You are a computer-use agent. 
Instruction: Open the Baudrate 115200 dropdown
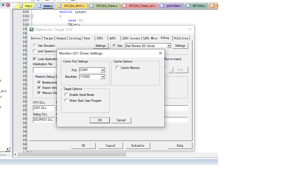click(x=103, y=77)
